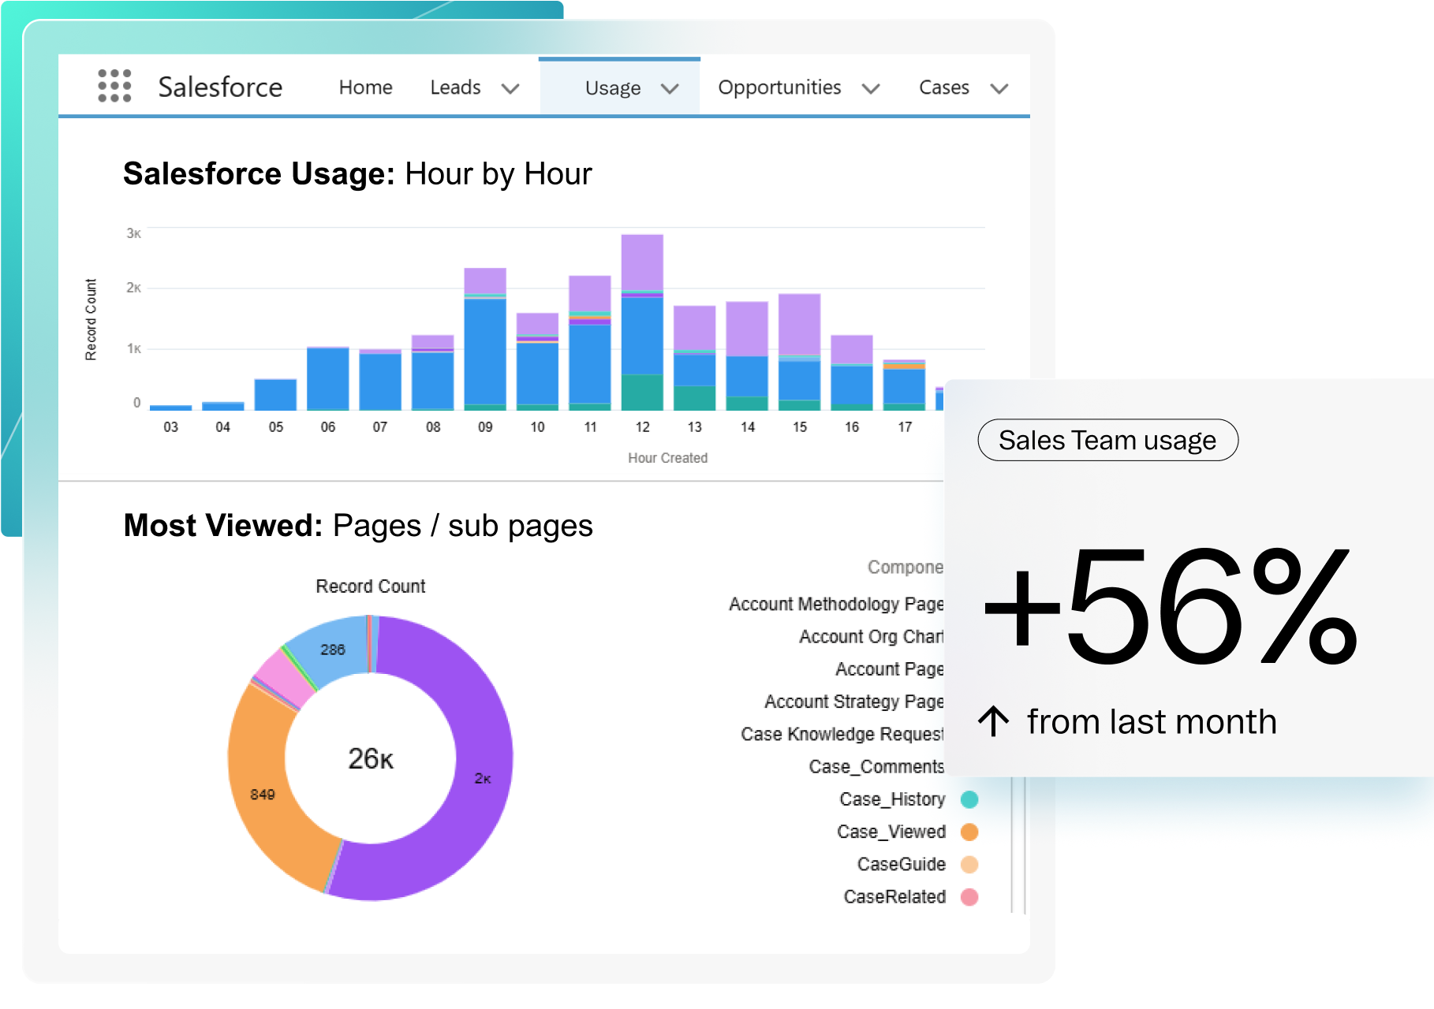The width and height of the screenshot is (1434, 1009).
Task: Open the Home tab
Action: click(x=365, y=87)
